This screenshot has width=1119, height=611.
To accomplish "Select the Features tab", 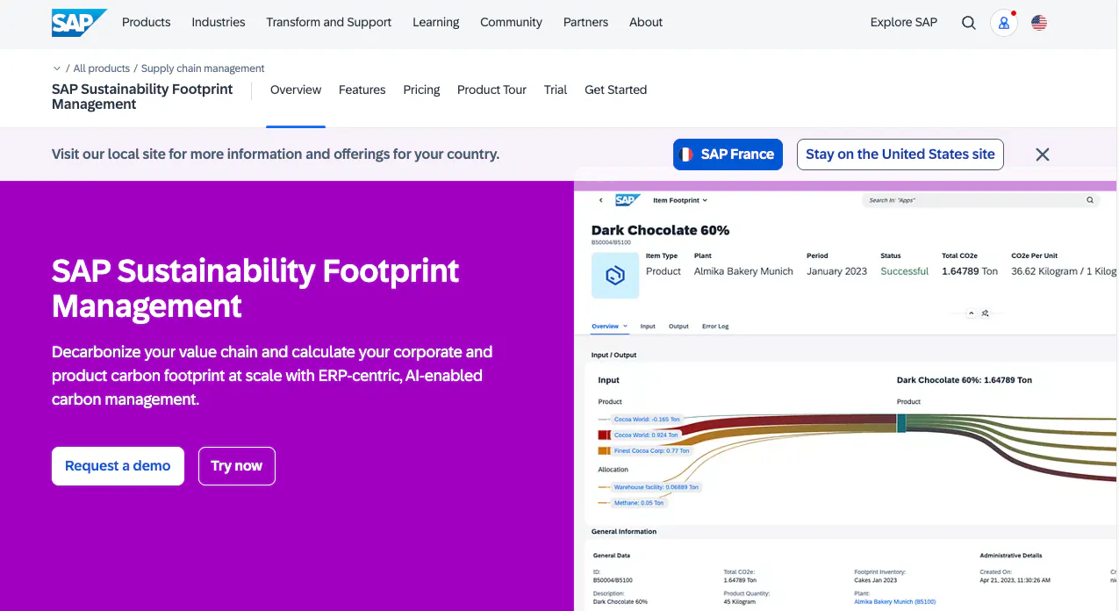I will (x=362, y=90).
